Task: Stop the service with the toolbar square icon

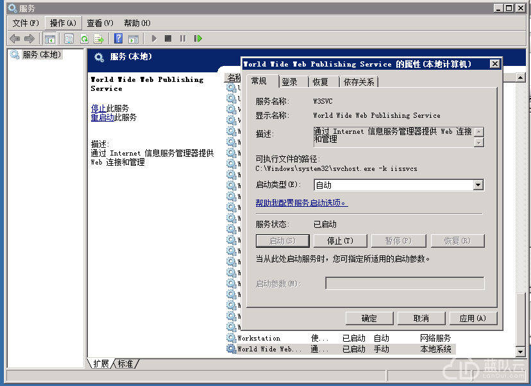Action: [168, 38]
